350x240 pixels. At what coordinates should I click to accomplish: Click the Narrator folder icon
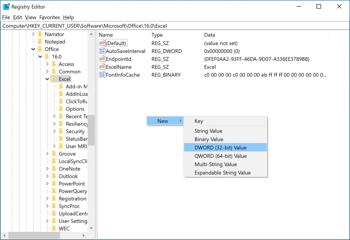(x=40, y=34)
